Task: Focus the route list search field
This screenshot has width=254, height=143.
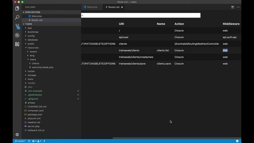Action: pos(140,15)
